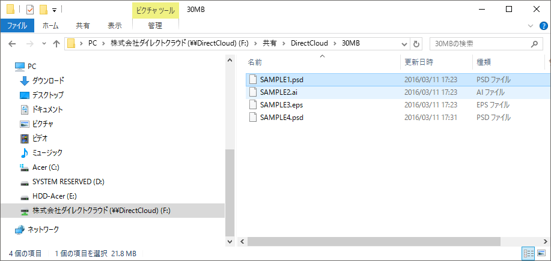
Task: Open Acer (C:) drive in sidebar
Action: pos(46,167)
